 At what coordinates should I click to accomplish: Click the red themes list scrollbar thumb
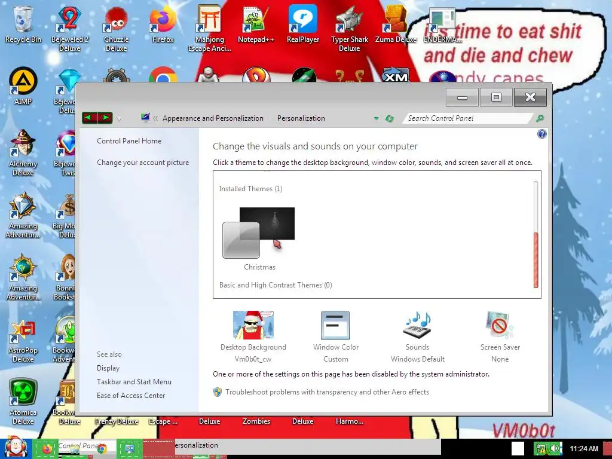[536, 260]
